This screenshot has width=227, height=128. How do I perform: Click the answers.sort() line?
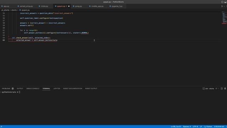pyautogui.click(x=27, y=25)
